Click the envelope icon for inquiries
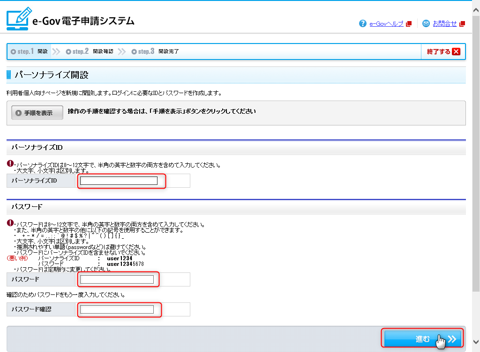 [426, 23]
